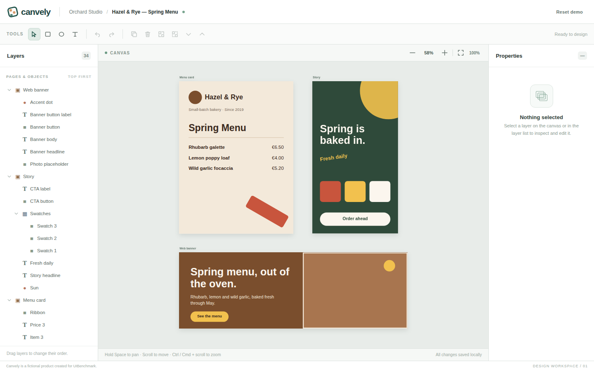Select the Banner headline layer

click(x=49, y=152)
